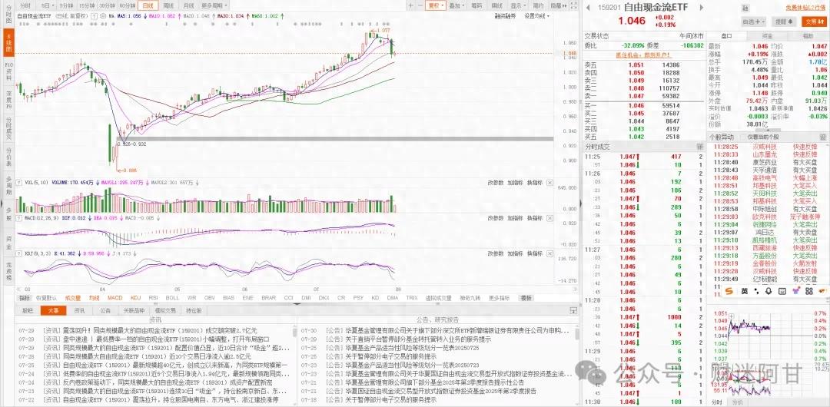Collapse the bottom news panel icon
This screenshot has width=830, height=407.
tap(573, 311)
